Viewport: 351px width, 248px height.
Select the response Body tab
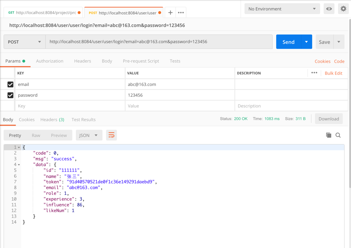pyautogui.click(x=8, y=119)
